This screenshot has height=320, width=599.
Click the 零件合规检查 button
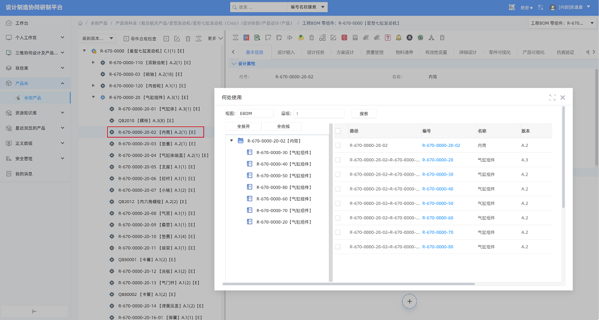click(x=140, y=38)
